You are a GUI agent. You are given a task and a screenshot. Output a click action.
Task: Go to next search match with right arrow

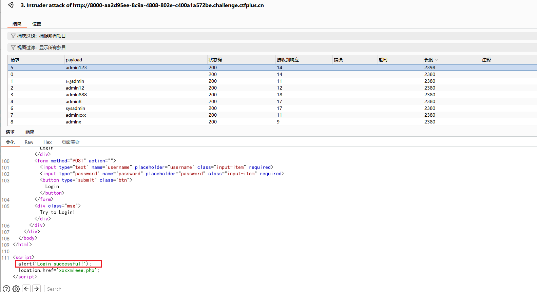37,289
